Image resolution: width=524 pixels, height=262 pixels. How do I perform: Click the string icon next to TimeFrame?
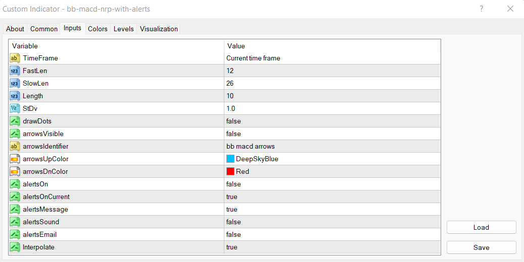point(15,58)
